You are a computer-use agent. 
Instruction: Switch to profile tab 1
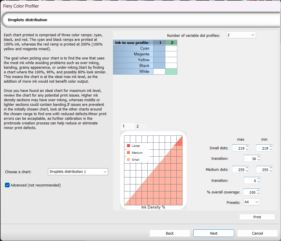pos(128,126)
